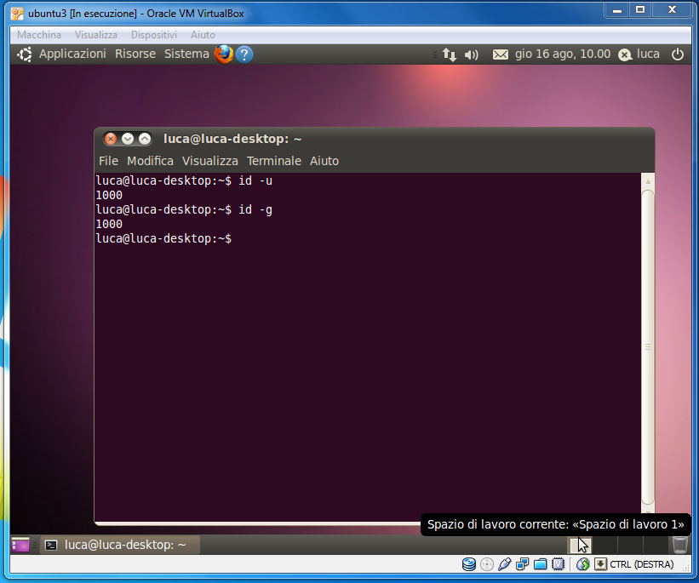Click the terminal scrollbar up arrow
Viewport: 699px width, 583px height.
coord(648,181)
